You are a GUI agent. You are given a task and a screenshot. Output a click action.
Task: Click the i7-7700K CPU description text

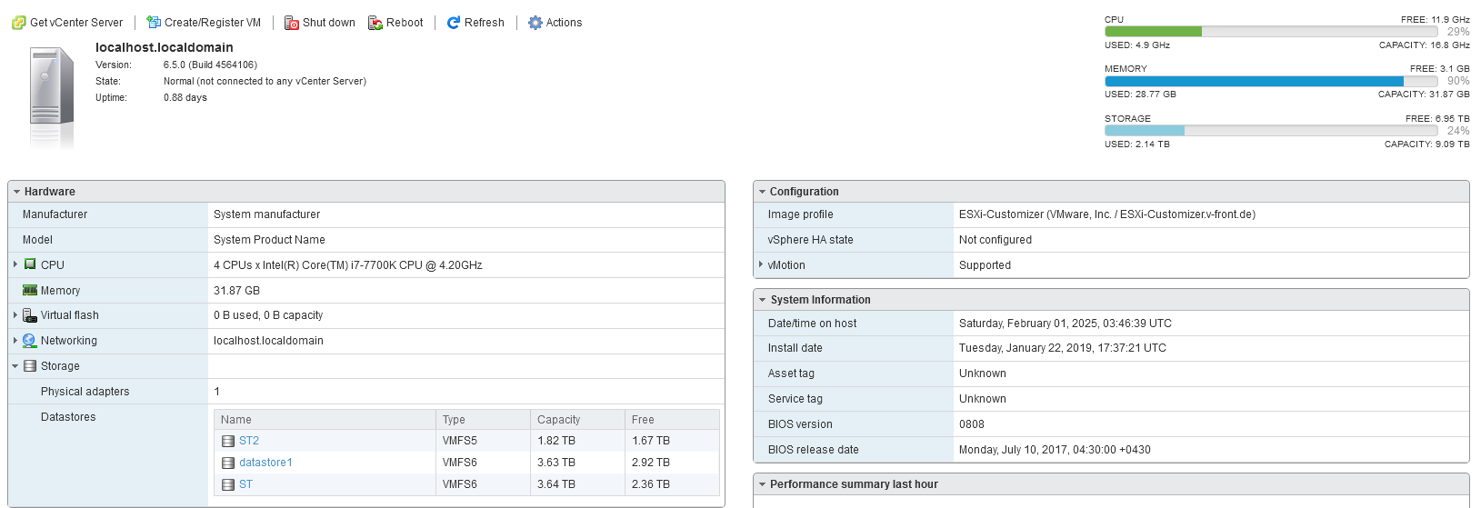point(348,265)
